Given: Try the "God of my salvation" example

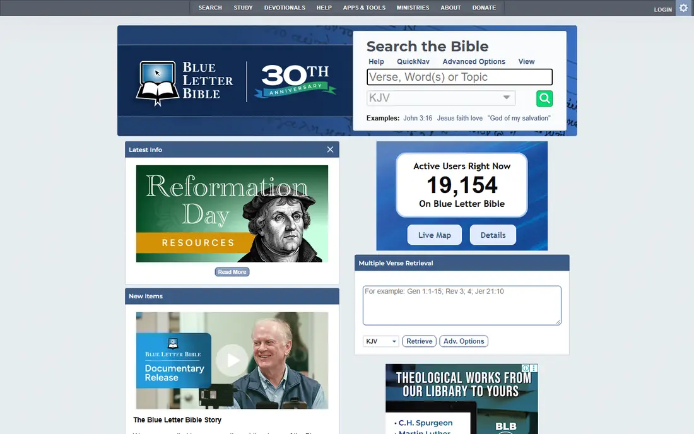Looking at the screenshot, I should point(519,118).
